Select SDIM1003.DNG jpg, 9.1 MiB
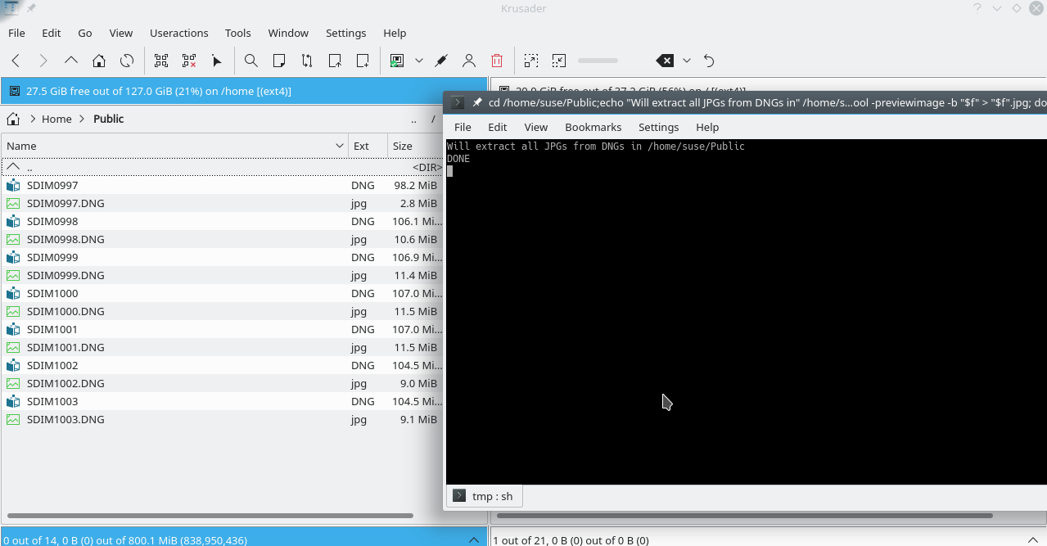 [222, 419]
